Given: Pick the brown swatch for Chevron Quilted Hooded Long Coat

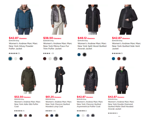Looking at the screenshot, I should (47, 115).
